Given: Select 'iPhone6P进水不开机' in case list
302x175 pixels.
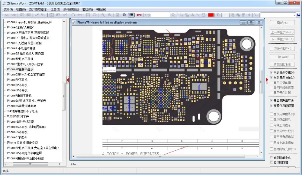Looking at the screenshot, I should pyautogui.click(x=20, y=59).
